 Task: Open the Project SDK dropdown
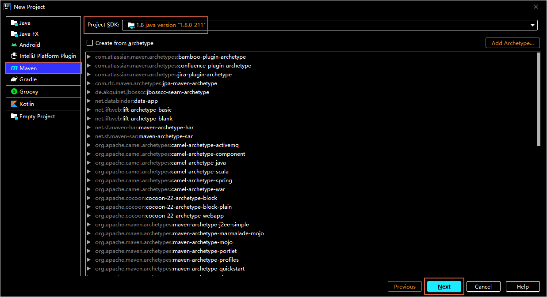532,25
